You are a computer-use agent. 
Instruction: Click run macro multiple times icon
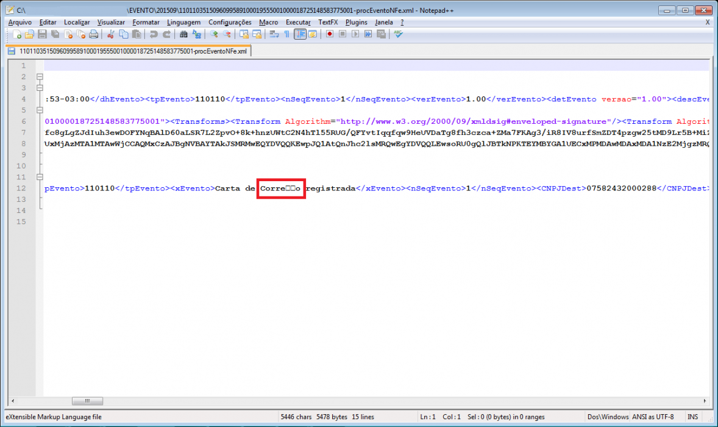(368, 34)
